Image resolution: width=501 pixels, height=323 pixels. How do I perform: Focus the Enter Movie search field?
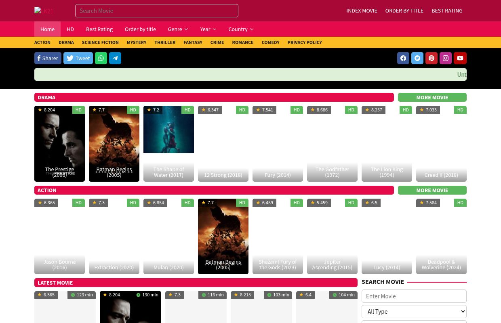(x=414, y=296)
